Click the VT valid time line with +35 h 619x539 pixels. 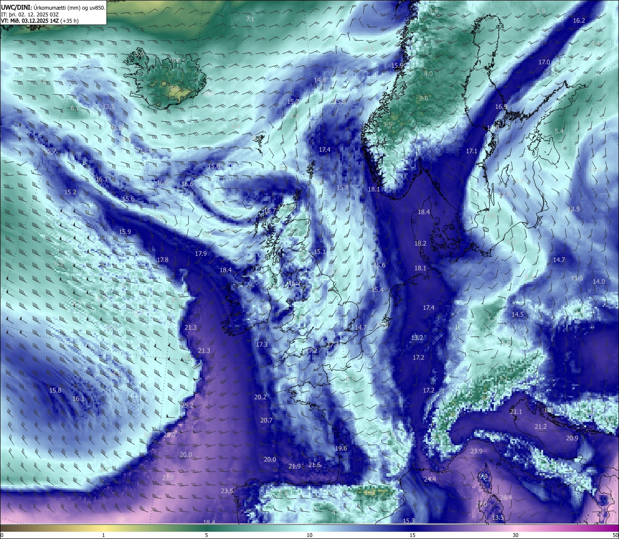(x=40, y=21)
